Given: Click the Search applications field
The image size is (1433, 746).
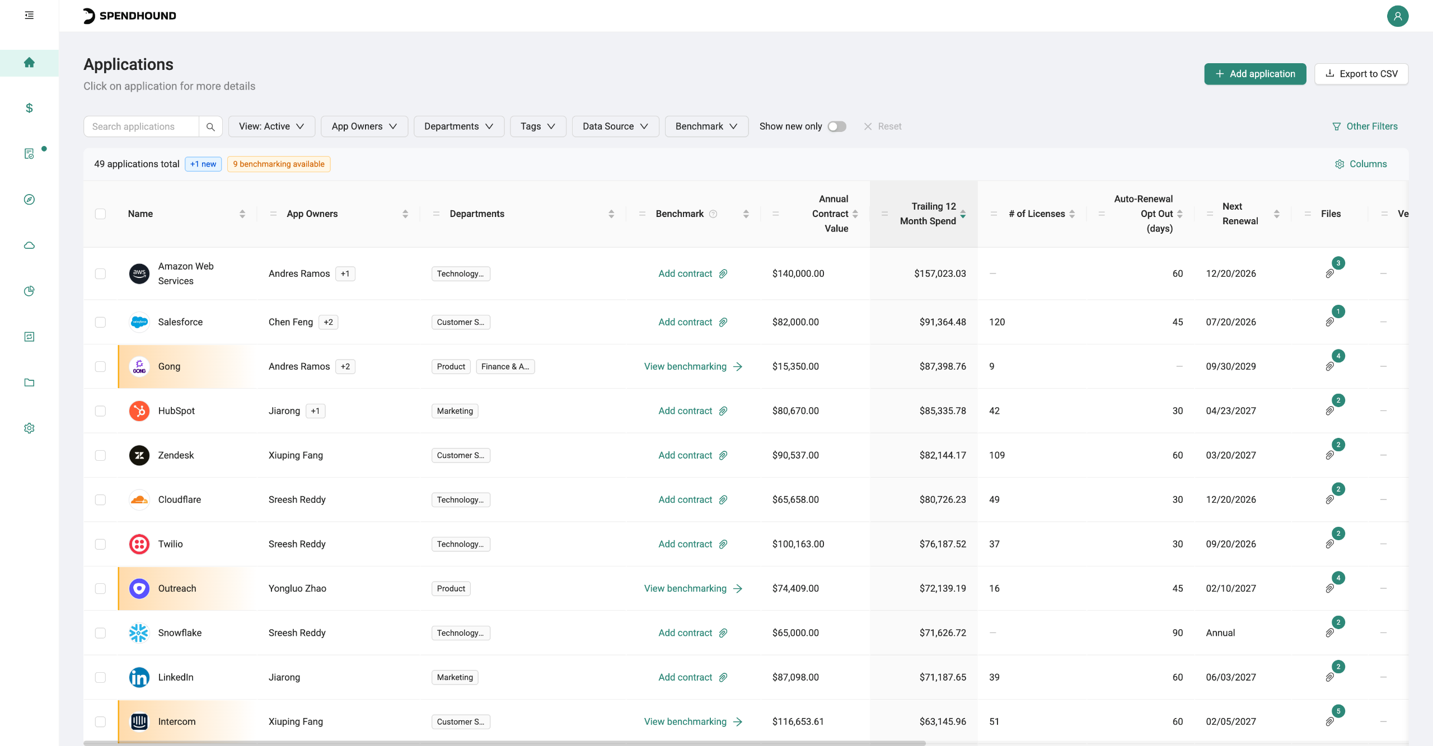Looking at the screenshot, I should (142, 127).
